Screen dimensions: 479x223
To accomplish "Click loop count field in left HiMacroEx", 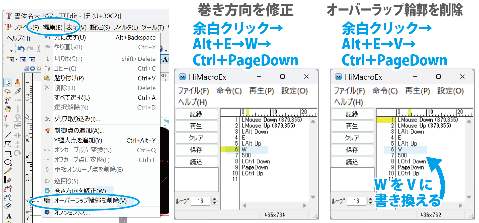I will tap(200, 201).
